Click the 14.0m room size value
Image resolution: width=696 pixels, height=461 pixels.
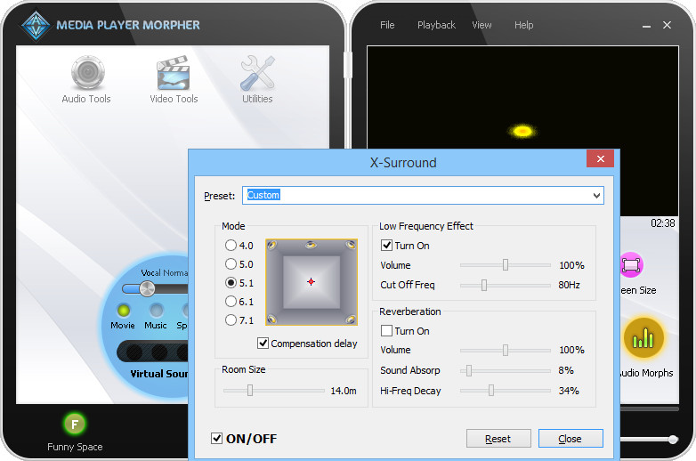344,391
